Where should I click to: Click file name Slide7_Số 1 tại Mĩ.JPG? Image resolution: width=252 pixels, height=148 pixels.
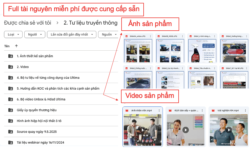(234, 68)
